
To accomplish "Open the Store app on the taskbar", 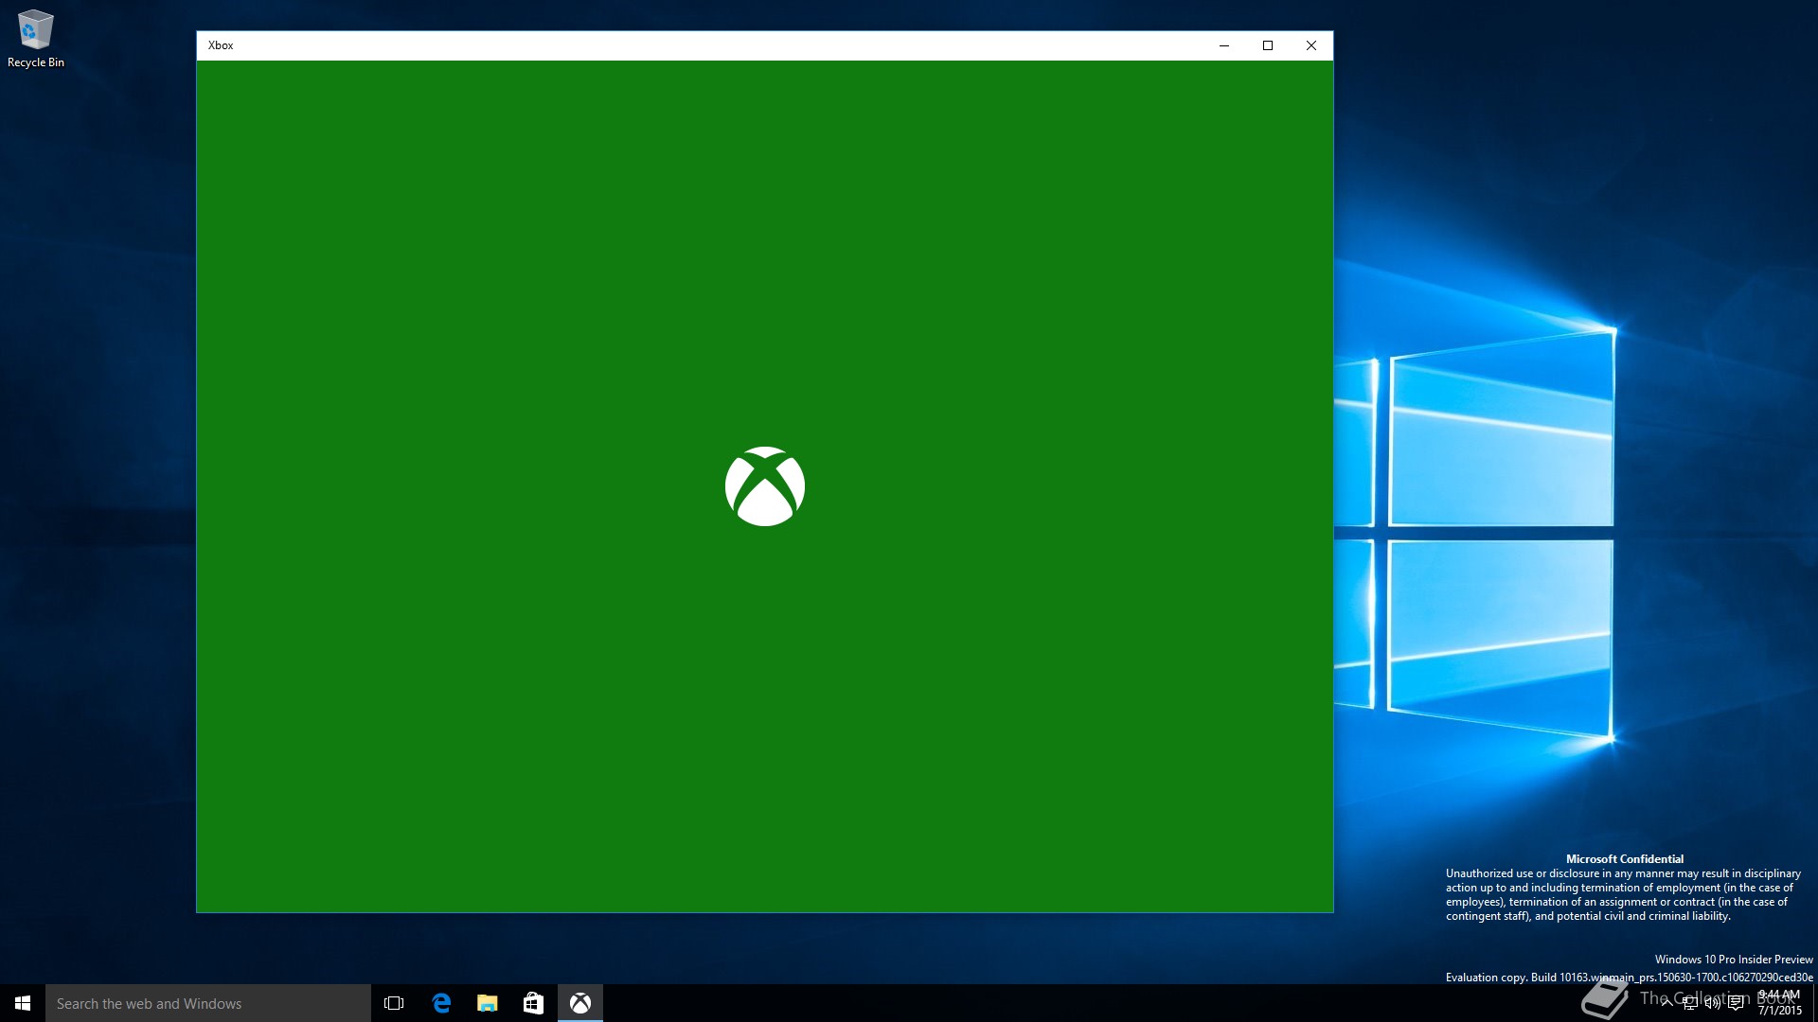I will point(533,1003).
